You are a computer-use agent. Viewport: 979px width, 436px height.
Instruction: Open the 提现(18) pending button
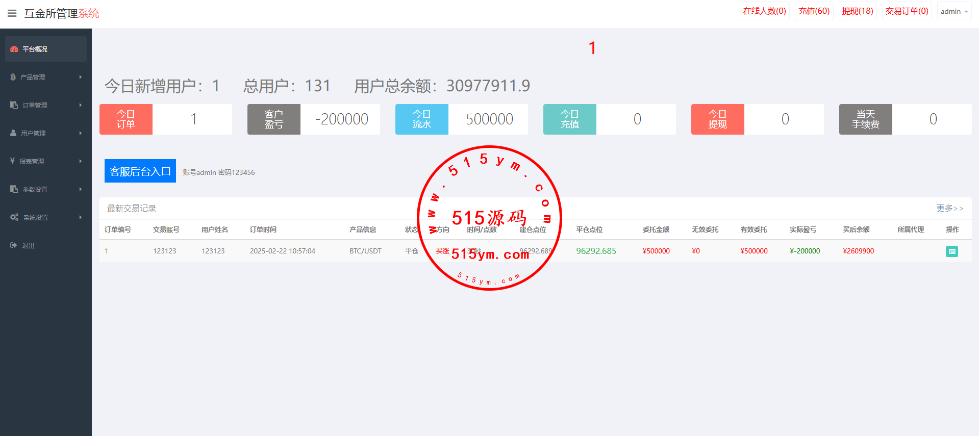[857, 11]
